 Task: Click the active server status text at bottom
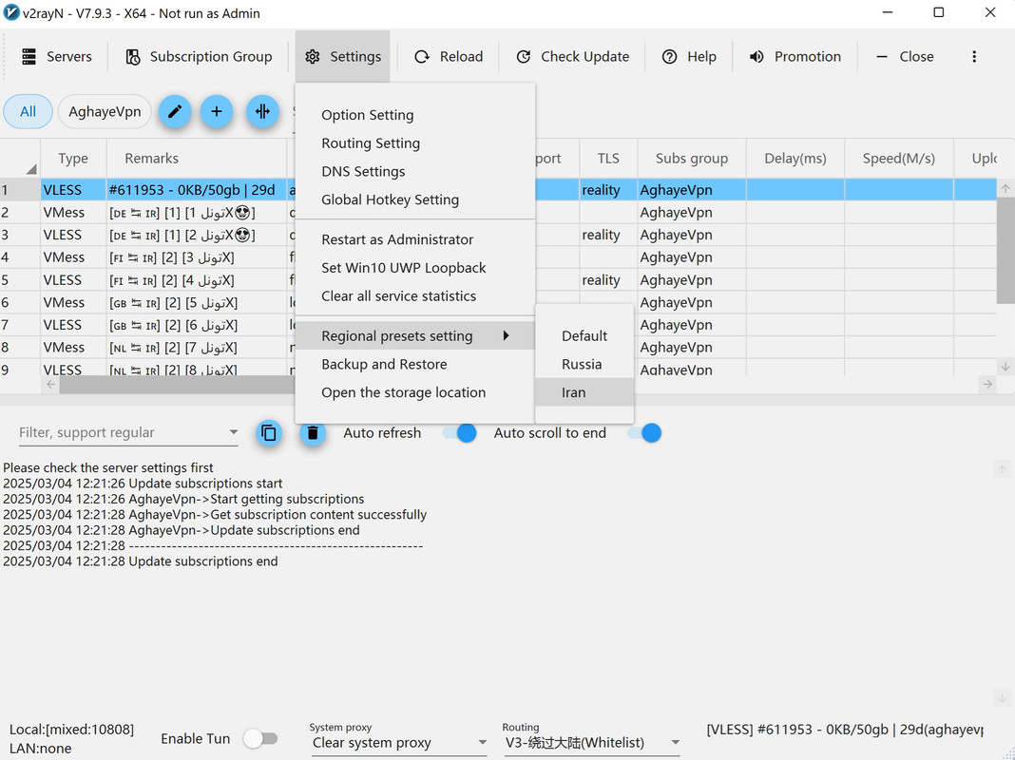[x=845, y=730]
